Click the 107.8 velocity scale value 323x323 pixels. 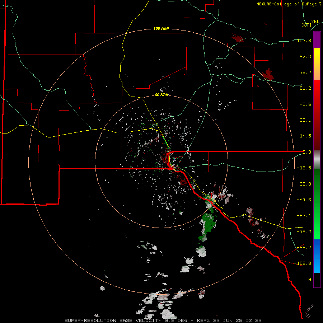[x=304, y=40]
